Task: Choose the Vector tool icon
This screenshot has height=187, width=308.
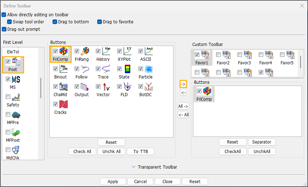Action: pyautogui.click(x=105, y=87)
